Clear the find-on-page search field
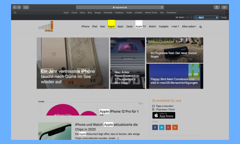The width and height of the screenshot is (240, 144). tap(217, 17)
